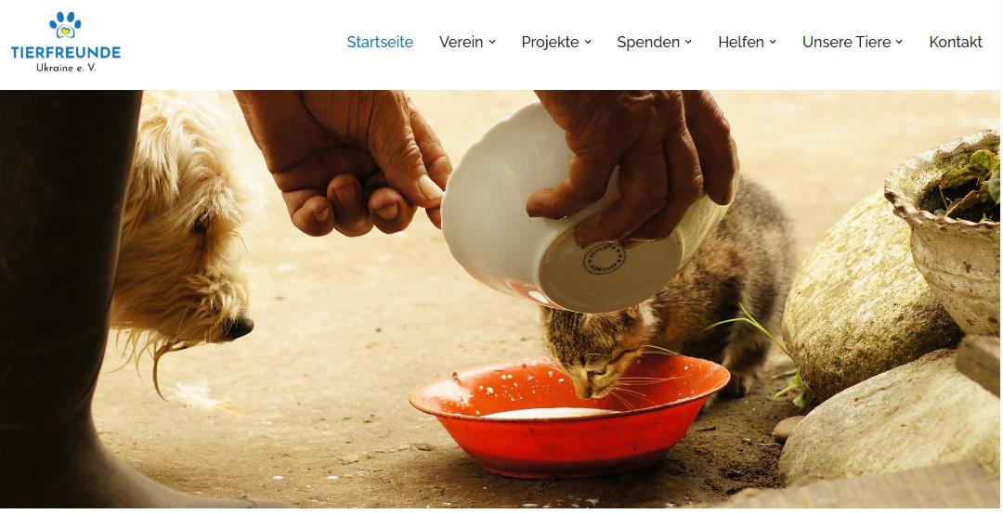The height and width of the screenshot is (514, 1003).
Task: Select the Projekte menu item
Action: 550,42
